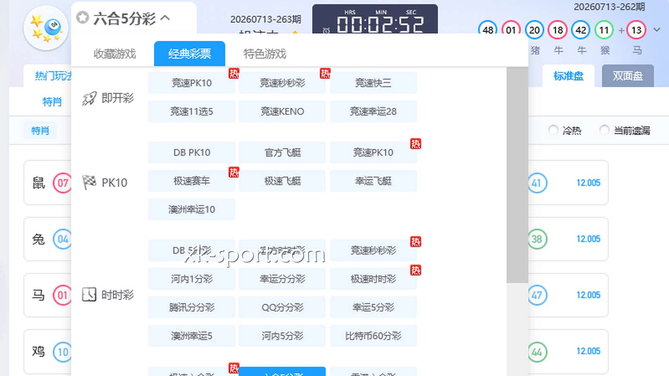This screenshot has height=376, width=669.
Task: Open DB PK10 game
Action: [x=192, y=152]
